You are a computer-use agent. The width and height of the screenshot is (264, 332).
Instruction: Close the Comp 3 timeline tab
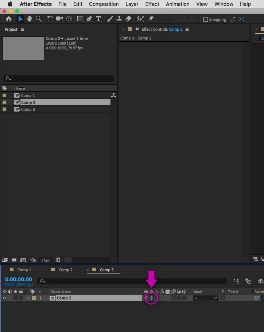tap(88, 270)
